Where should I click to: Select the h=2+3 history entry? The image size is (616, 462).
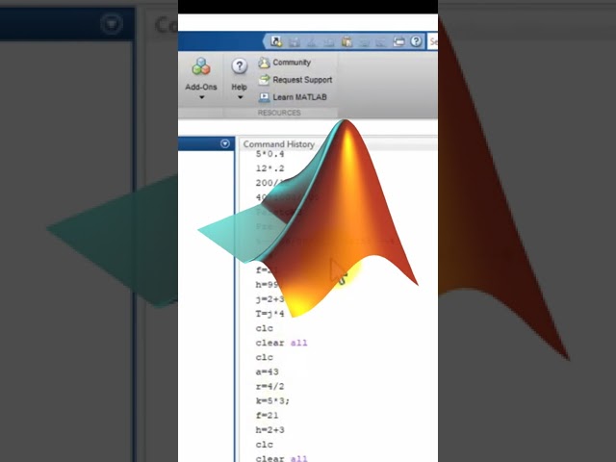[x=269, y=430]
